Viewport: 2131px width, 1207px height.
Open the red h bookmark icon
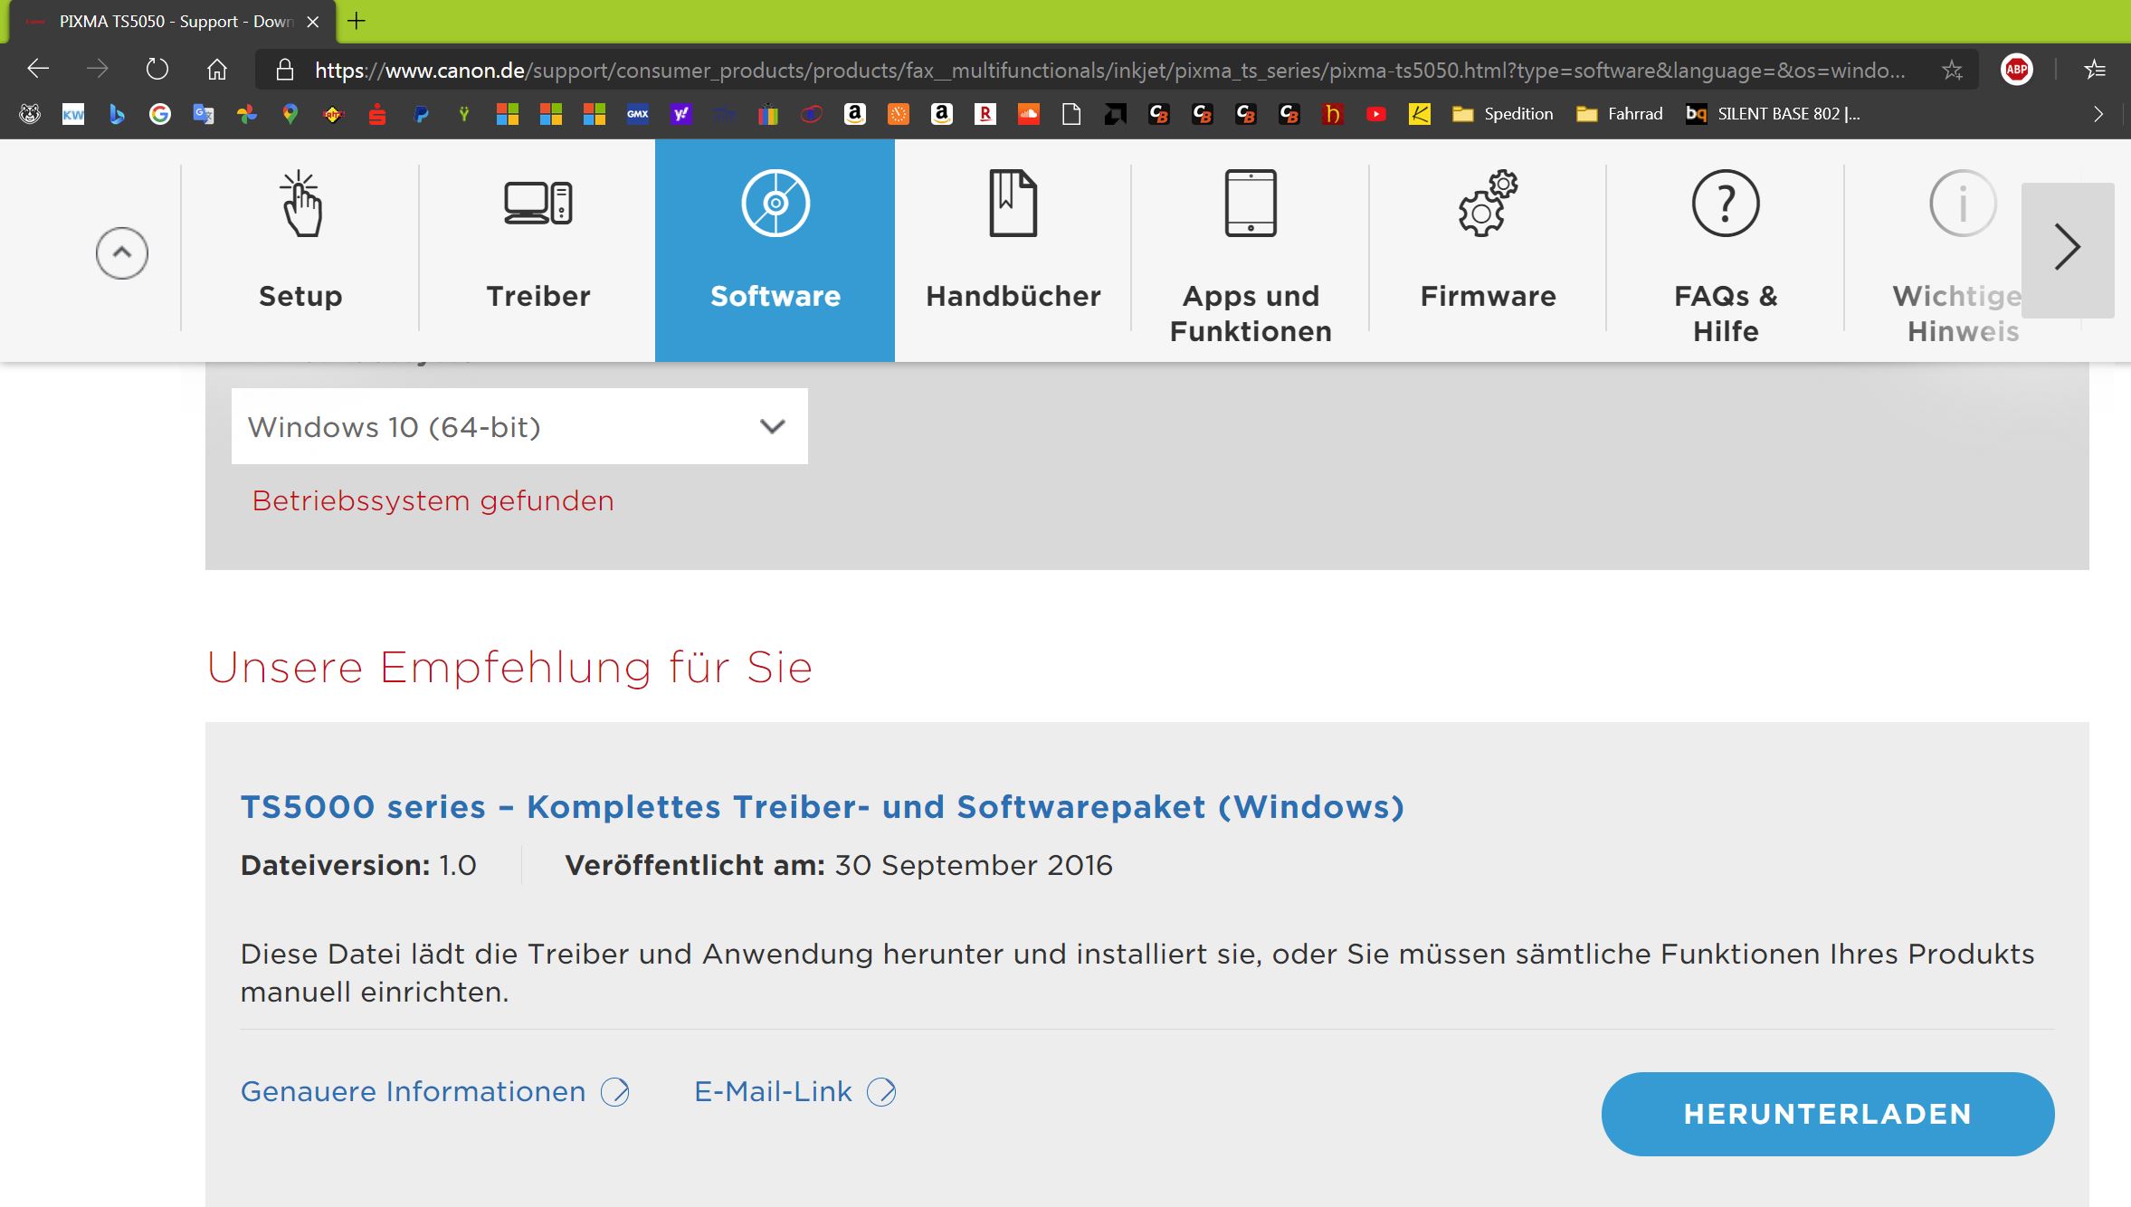click(1333, 114)
